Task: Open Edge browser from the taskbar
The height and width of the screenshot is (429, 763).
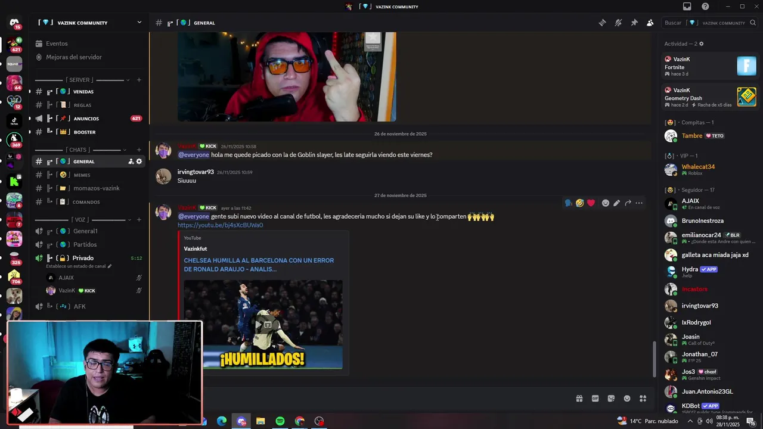Action: tap(221, 421)
